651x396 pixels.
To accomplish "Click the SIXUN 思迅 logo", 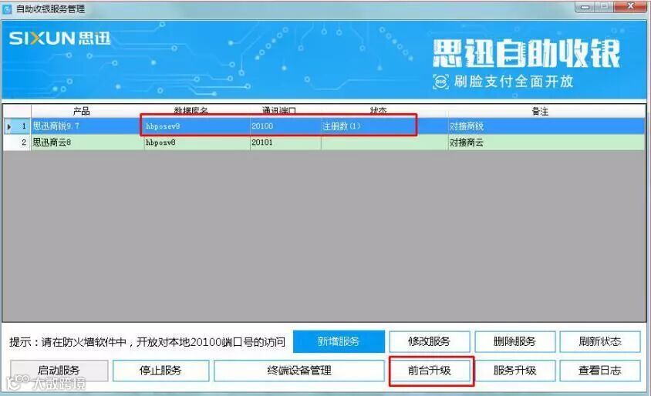I will pos(60,39).
